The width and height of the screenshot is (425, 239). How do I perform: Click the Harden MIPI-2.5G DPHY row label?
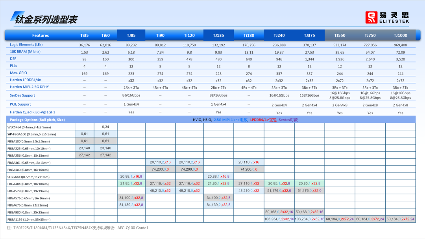29,87
